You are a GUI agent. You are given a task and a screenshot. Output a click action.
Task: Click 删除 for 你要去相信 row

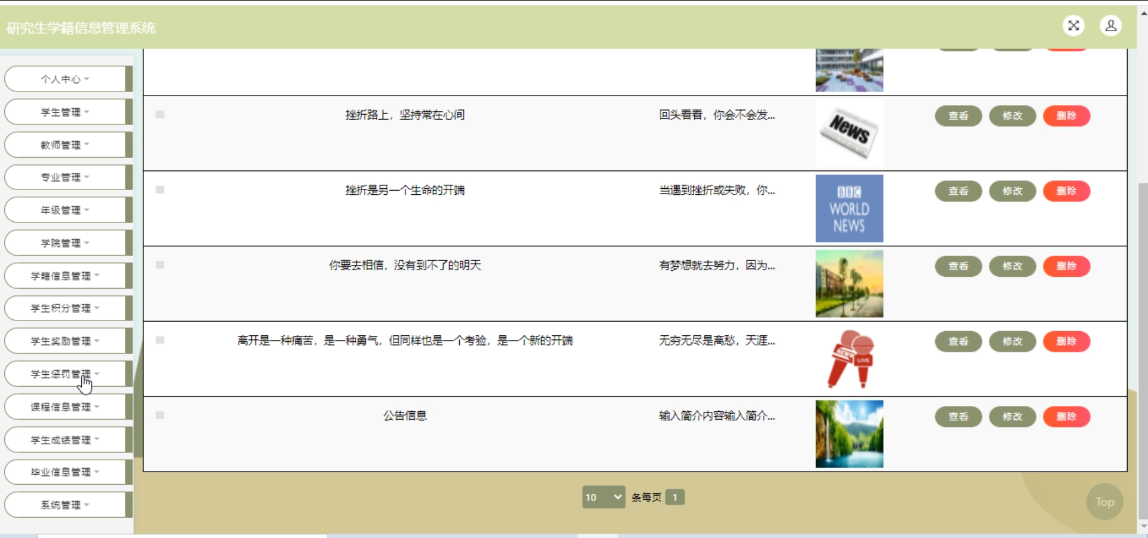(x=1067, y=266)
